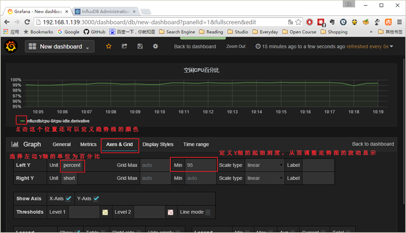Open the New dashboard picker dropdown
The height and width of the screenshot is (233, 406).
60,47
